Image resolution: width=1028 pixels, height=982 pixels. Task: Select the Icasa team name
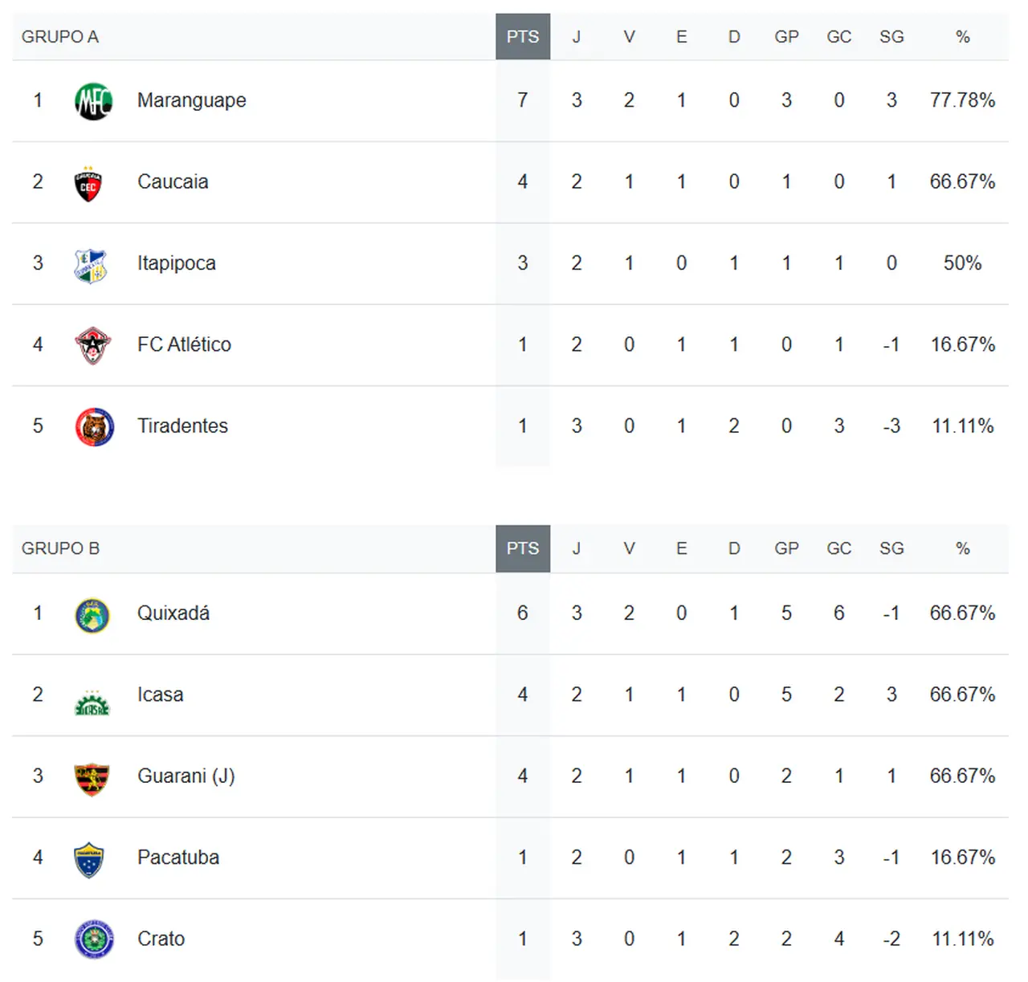(x=160, y=695)
